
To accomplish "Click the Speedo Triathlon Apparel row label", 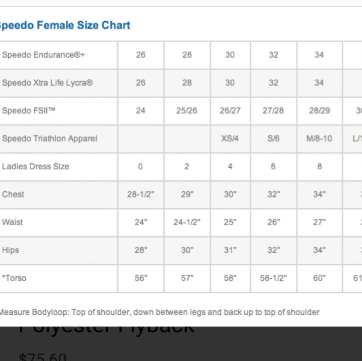I will [x=49, y=139].
